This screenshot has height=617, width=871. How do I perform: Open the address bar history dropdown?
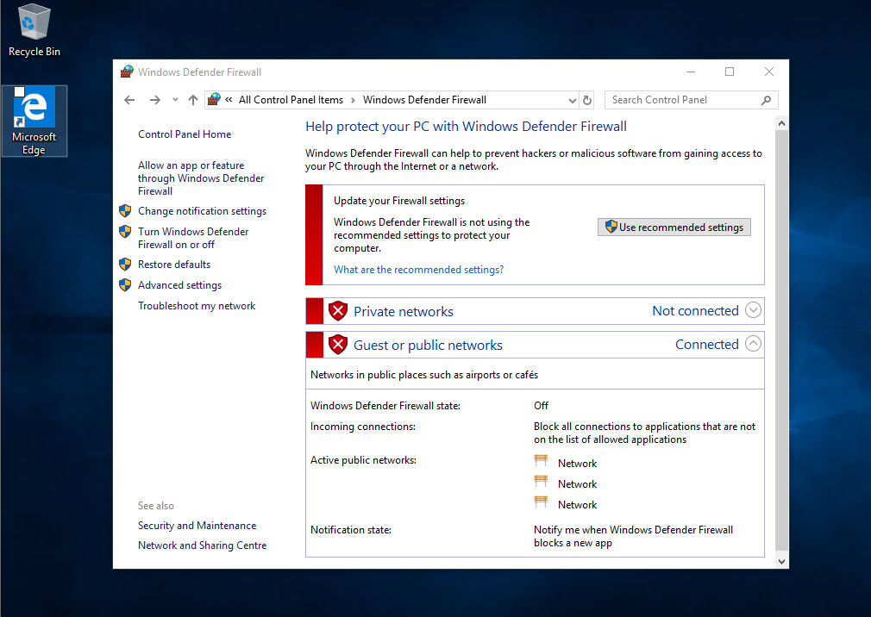pos(572,101)
